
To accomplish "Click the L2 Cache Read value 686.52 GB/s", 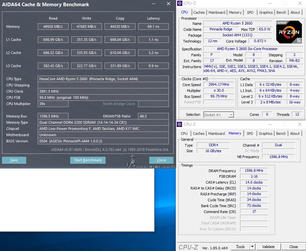I will click(x=53, y=53).
